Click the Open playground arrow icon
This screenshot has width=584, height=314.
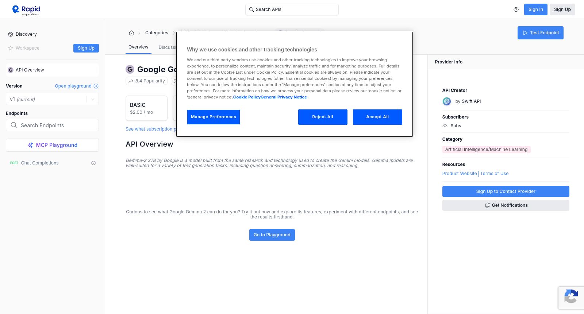pyautogui.click(x=96, y=86)
